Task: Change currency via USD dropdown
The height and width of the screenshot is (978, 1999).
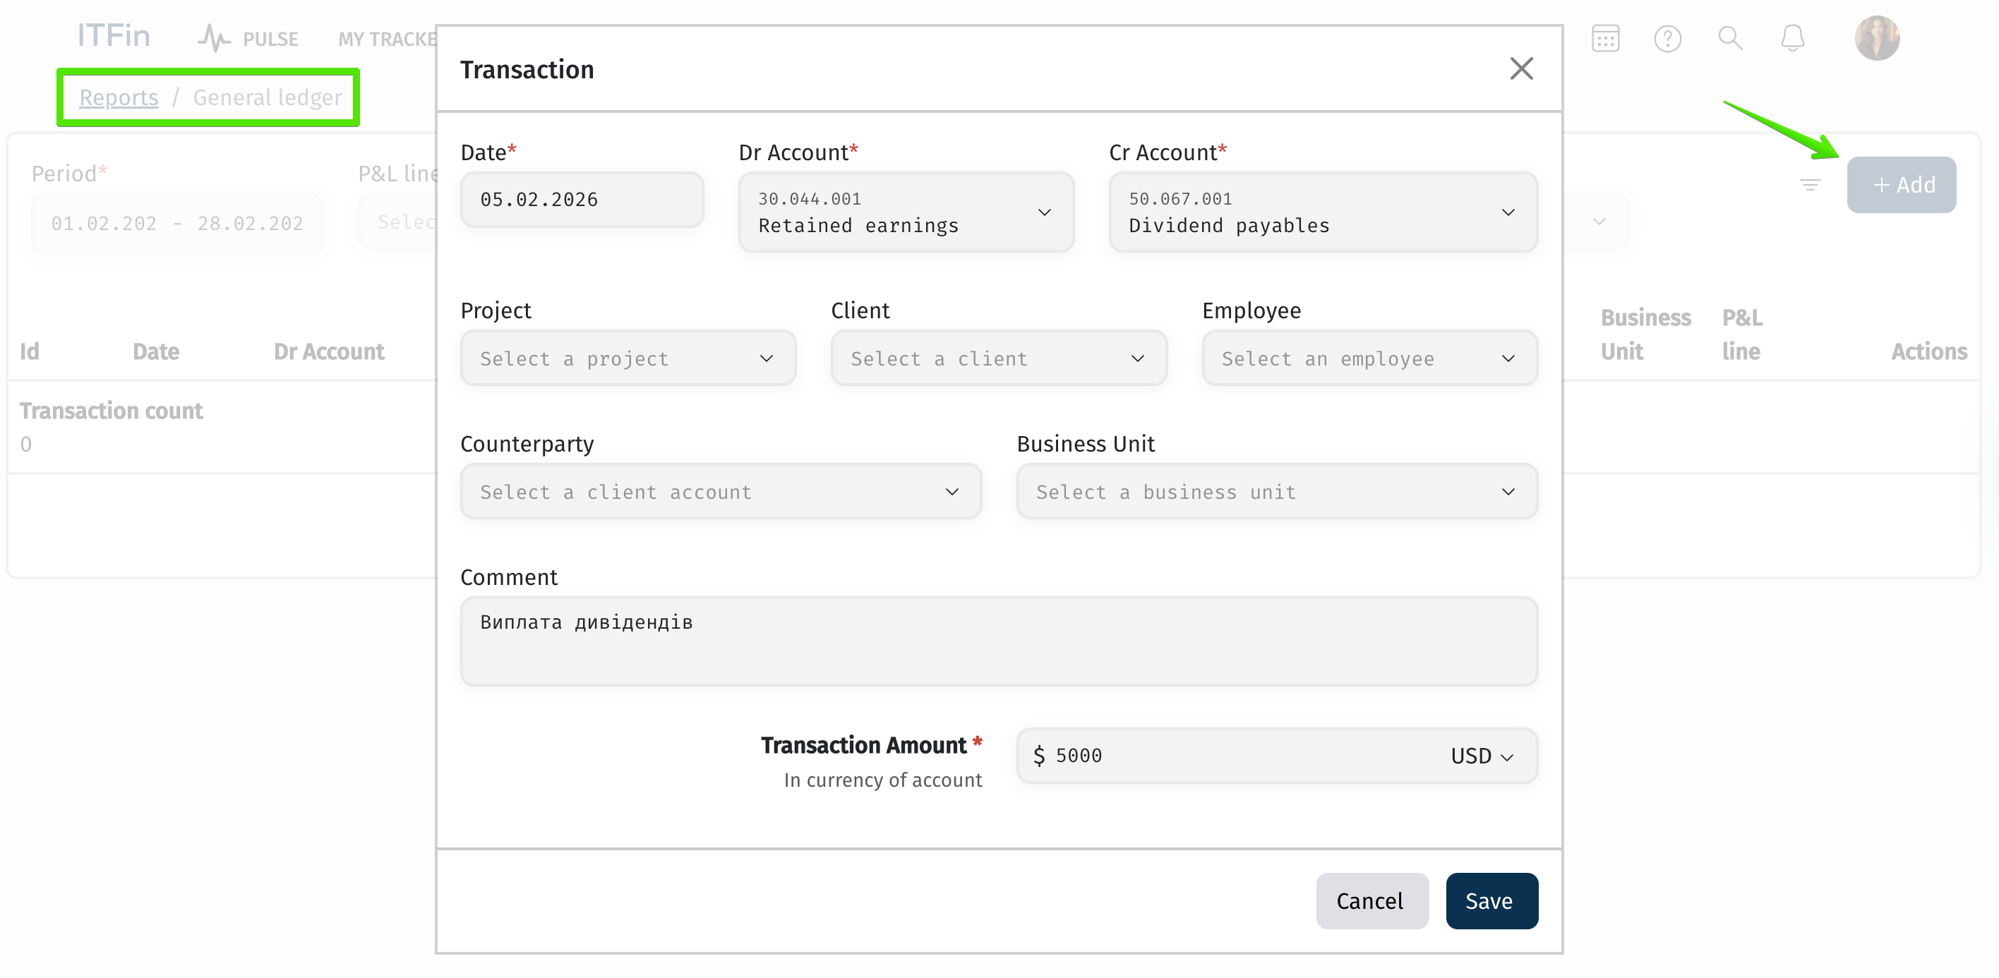Action: (1482, 756)
